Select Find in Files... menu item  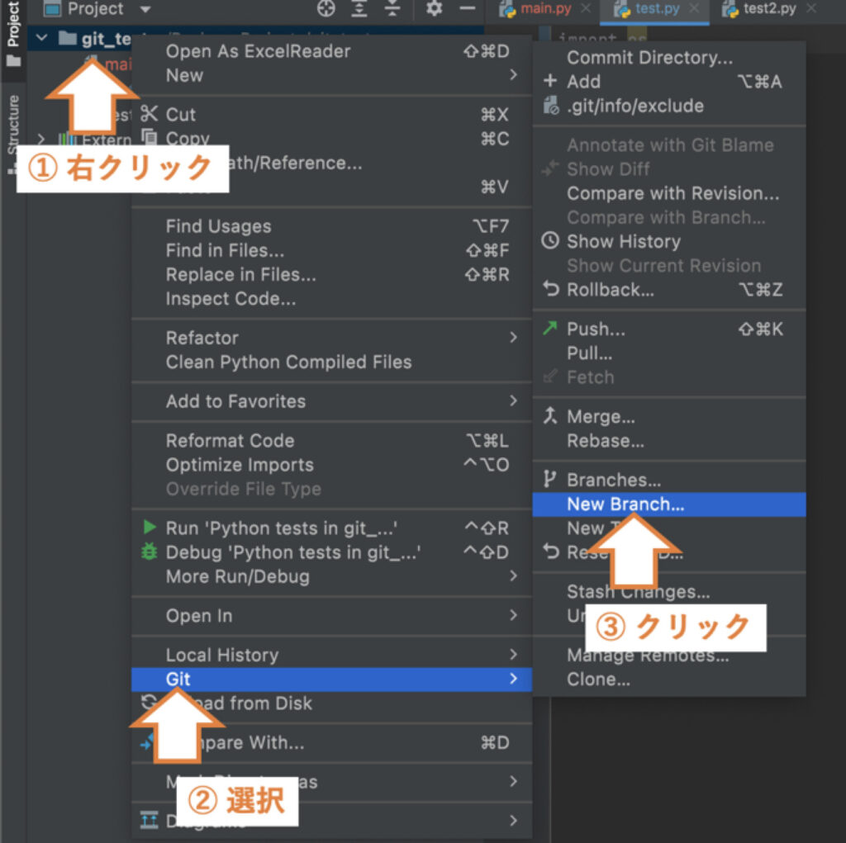[225, 250]
